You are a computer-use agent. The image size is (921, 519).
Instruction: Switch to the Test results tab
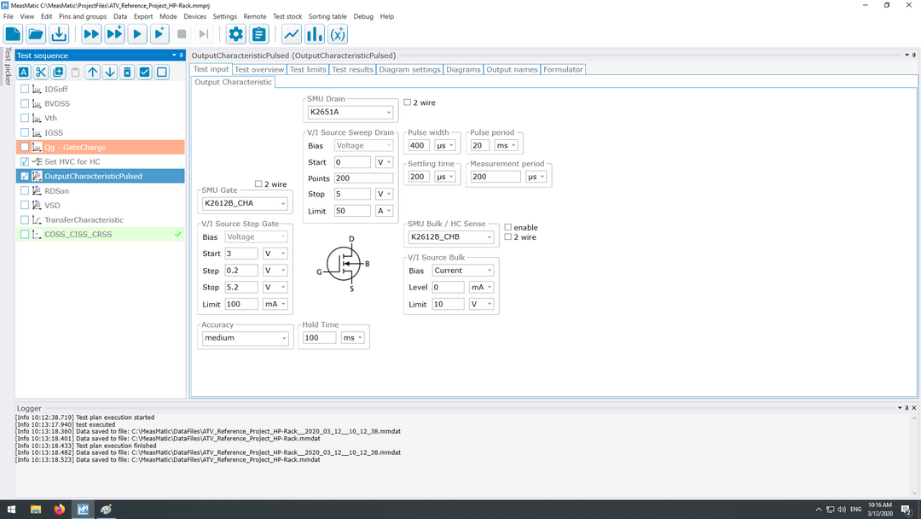point(352,70)
